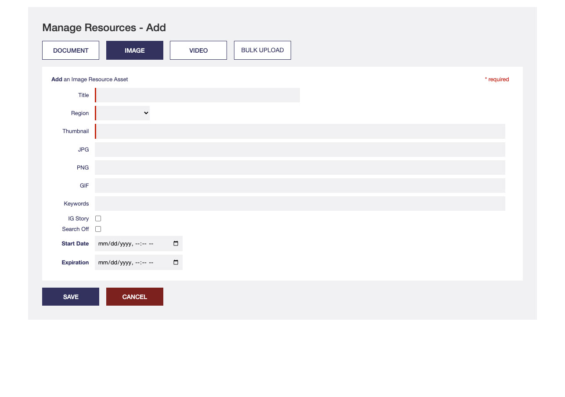565x397 pixels.
Task: Select the JPG input field
Action: [x=300, y=150]
